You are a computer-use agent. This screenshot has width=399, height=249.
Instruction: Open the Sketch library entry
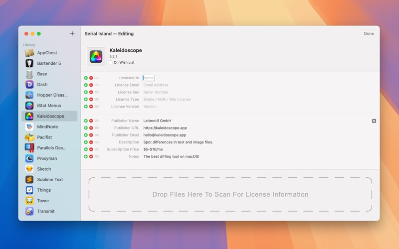tap(49, 169)
